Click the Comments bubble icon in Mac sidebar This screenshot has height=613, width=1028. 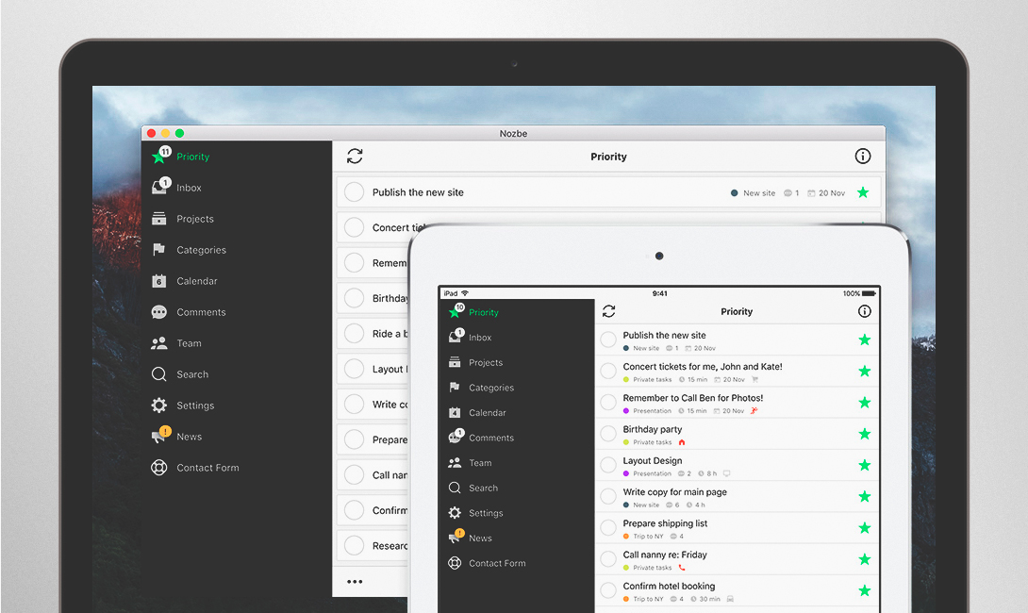[158, 312]
